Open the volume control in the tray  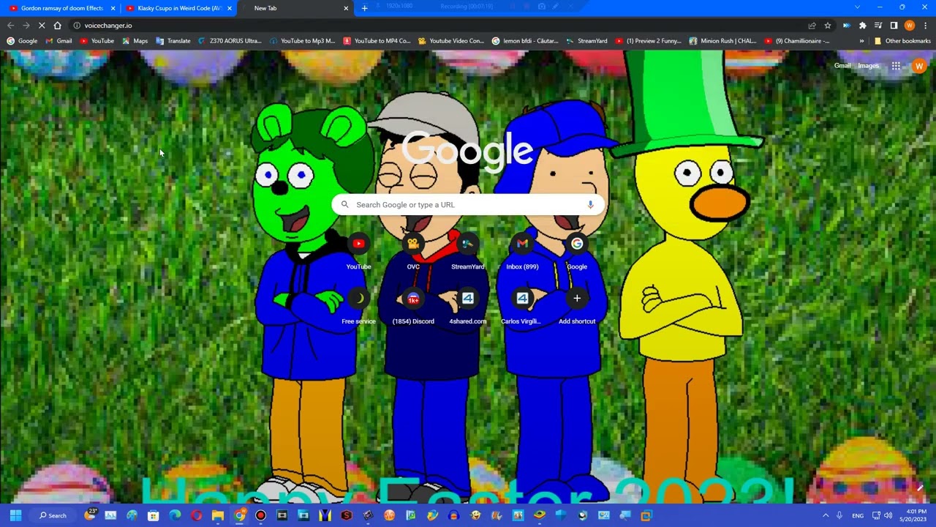click(x=888, y=515)
